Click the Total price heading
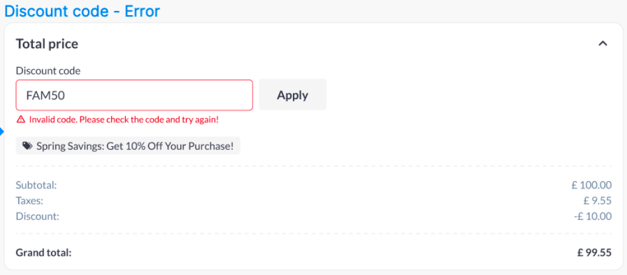The height and width of the screenshot is (275, 627). click(x=47, y=44)
